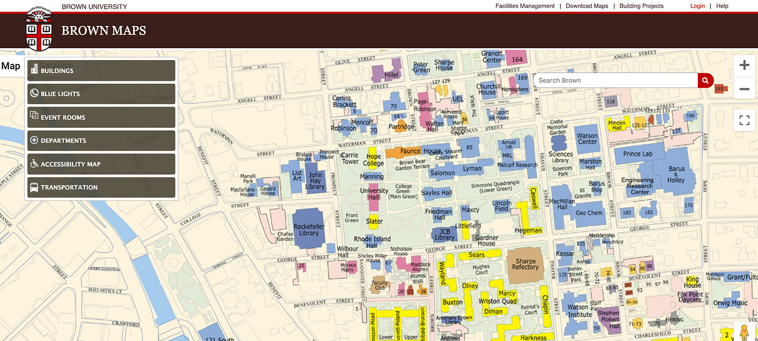Viewport: 758px width, 341px height.
Task: Click the red Login link
Action: pos(697,6)
